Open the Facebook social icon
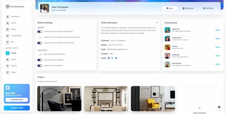Screen dimensions: 226x114 click(109, 58)
